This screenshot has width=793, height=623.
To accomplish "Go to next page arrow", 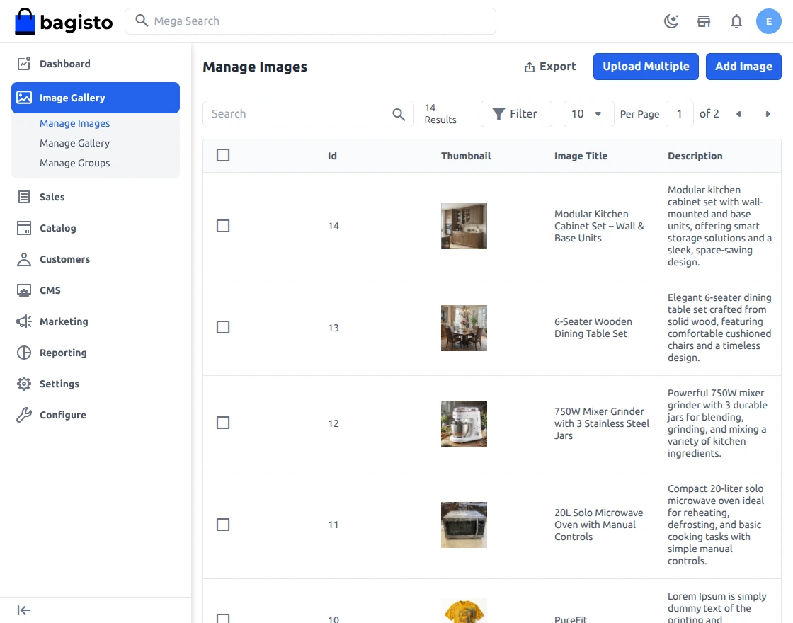I will click(x=768, y=114).
